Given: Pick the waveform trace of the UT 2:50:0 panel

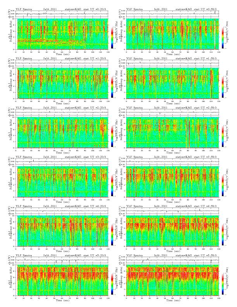Looking at the screenshot, I should click(172, 112).
